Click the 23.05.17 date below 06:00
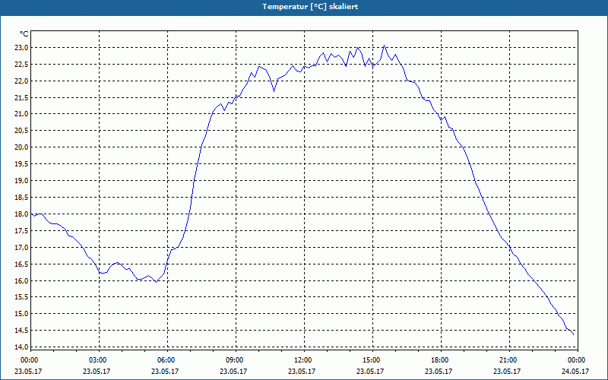 165,371
